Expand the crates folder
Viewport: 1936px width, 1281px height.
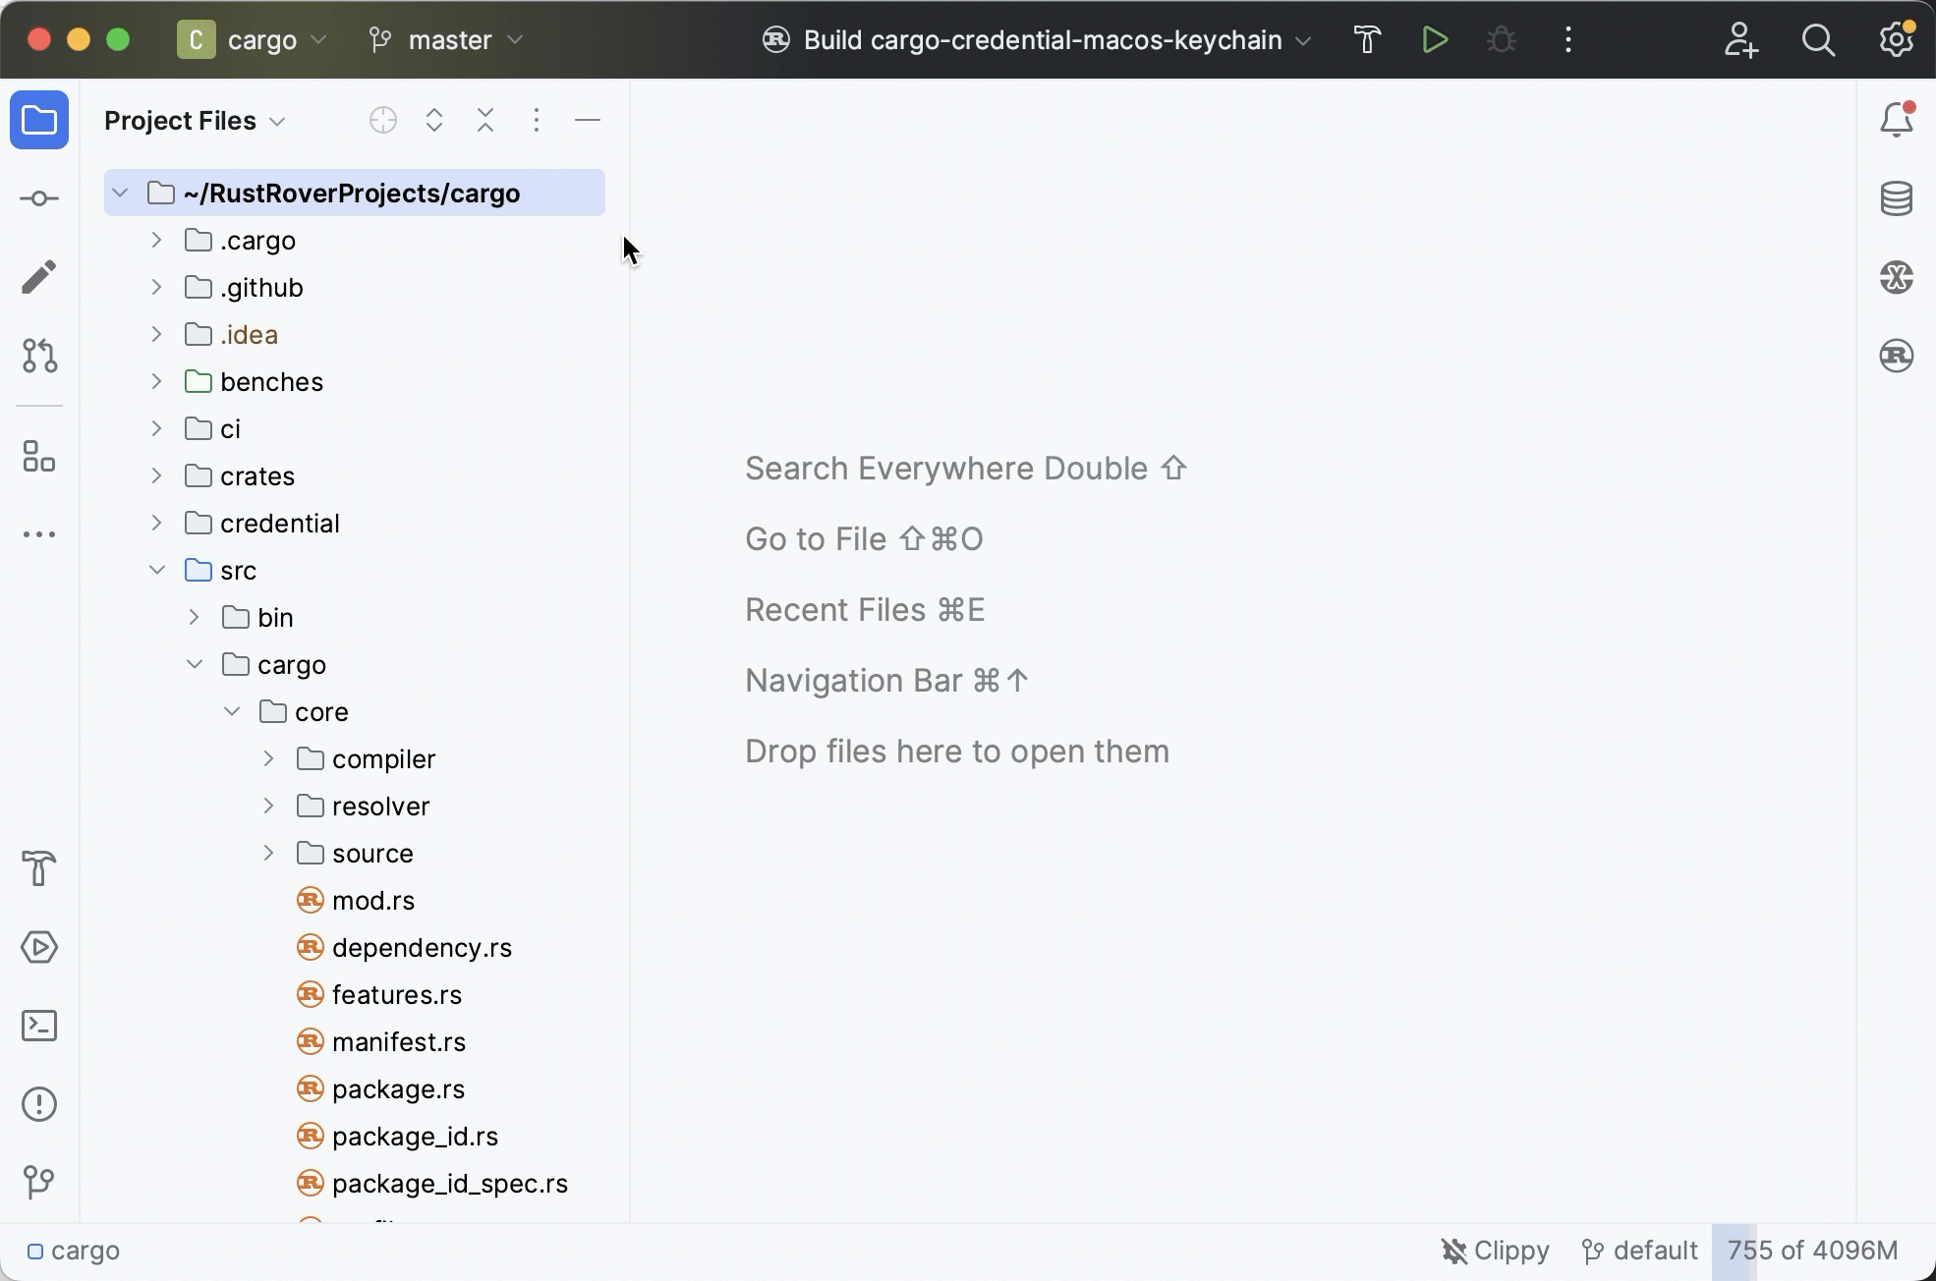pos(156,476)
